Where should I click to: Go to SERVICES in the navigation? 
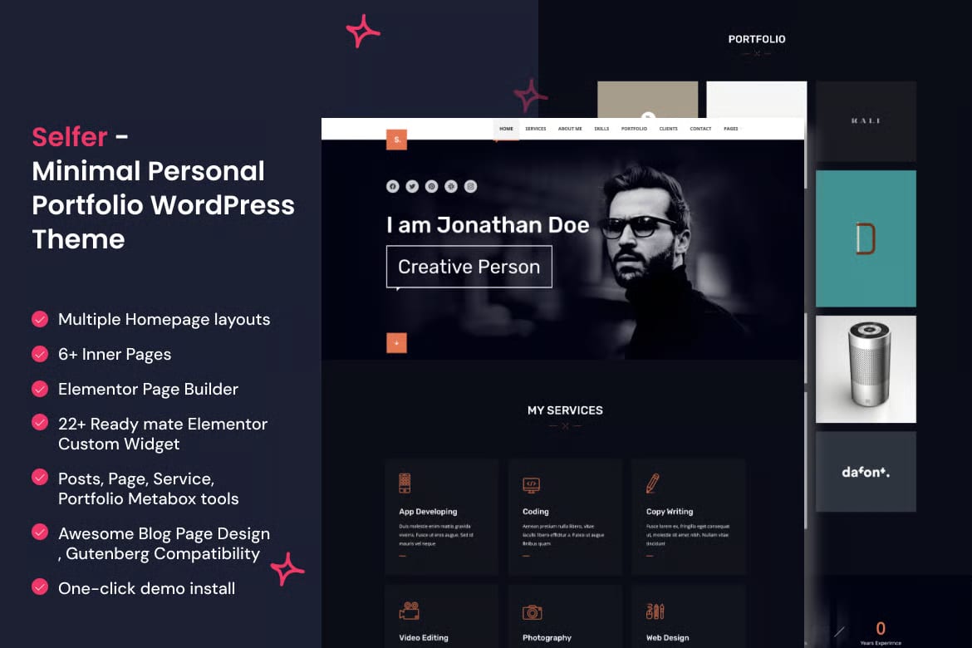pyautogui.click(x=536, y=129)
